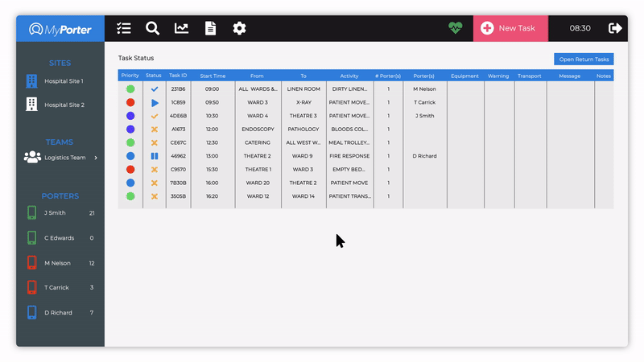Open the settings gear icon

(239, 28)
